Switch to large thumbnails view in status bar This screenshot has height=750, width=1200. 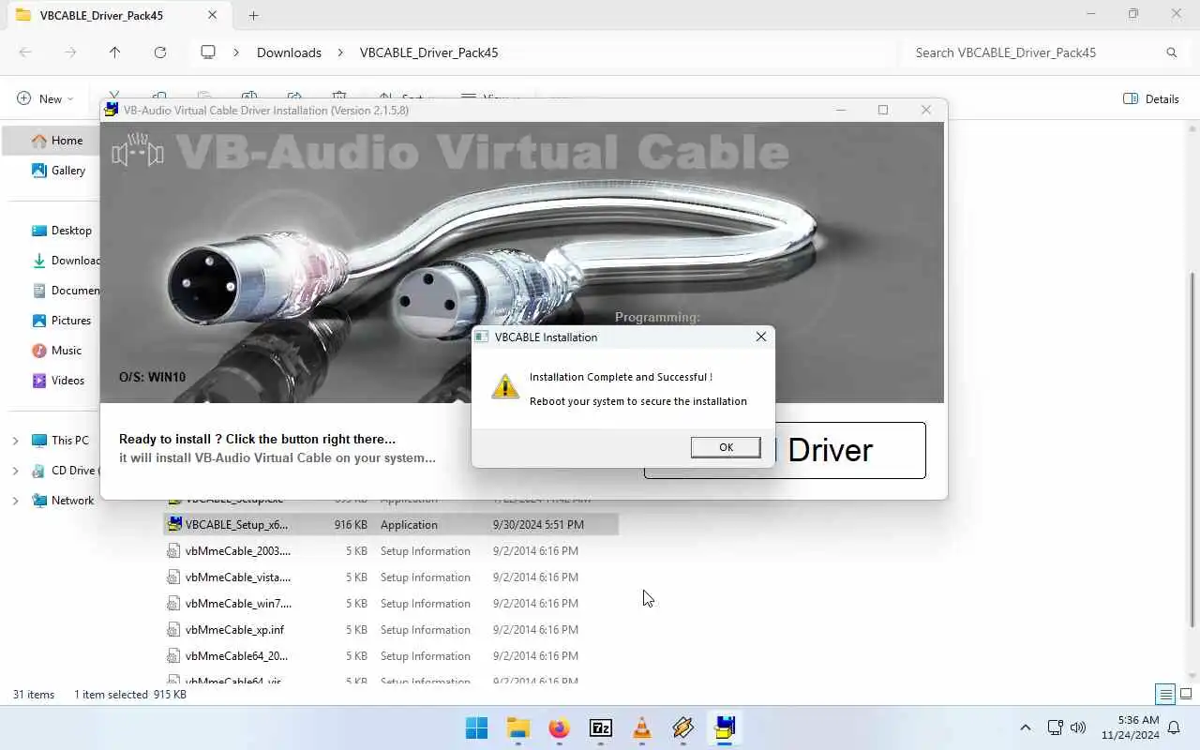click(1186, 695)
